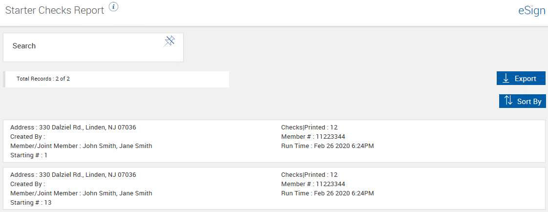Click the Starter Checks Report page title

54,11
